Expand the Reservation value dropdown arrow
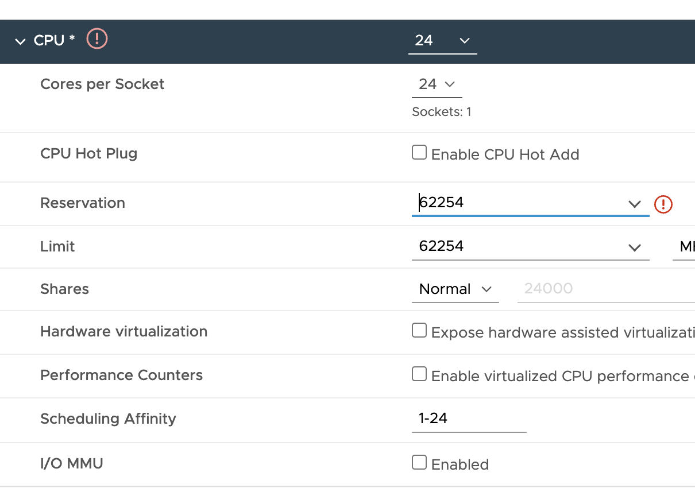695x488 pixels. pyautogui.click(x=634, y=204)
